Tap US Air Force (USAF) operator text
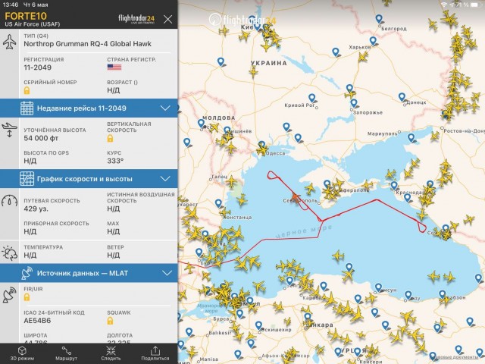 [x=32, y=24]
